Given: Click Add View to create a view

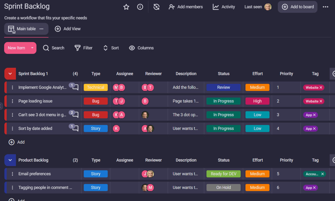Looking at the screenshot, I should [68, 29].
